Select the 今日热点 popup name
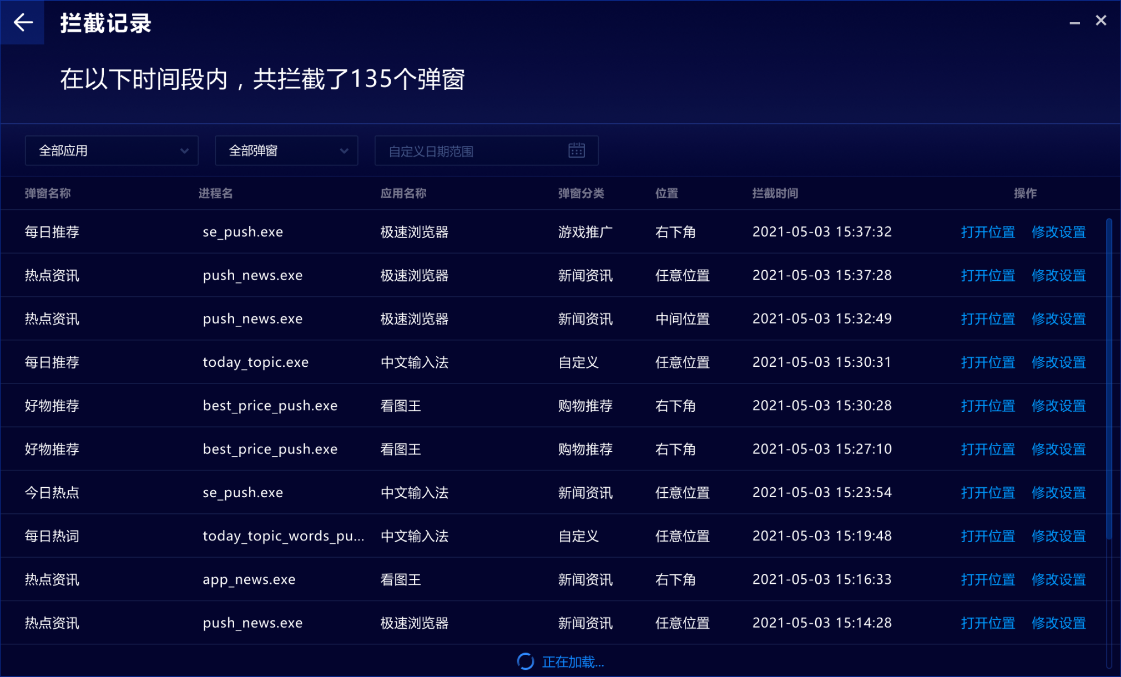The width and height of the screenshot is (1121, 677). tap(52, 493)
